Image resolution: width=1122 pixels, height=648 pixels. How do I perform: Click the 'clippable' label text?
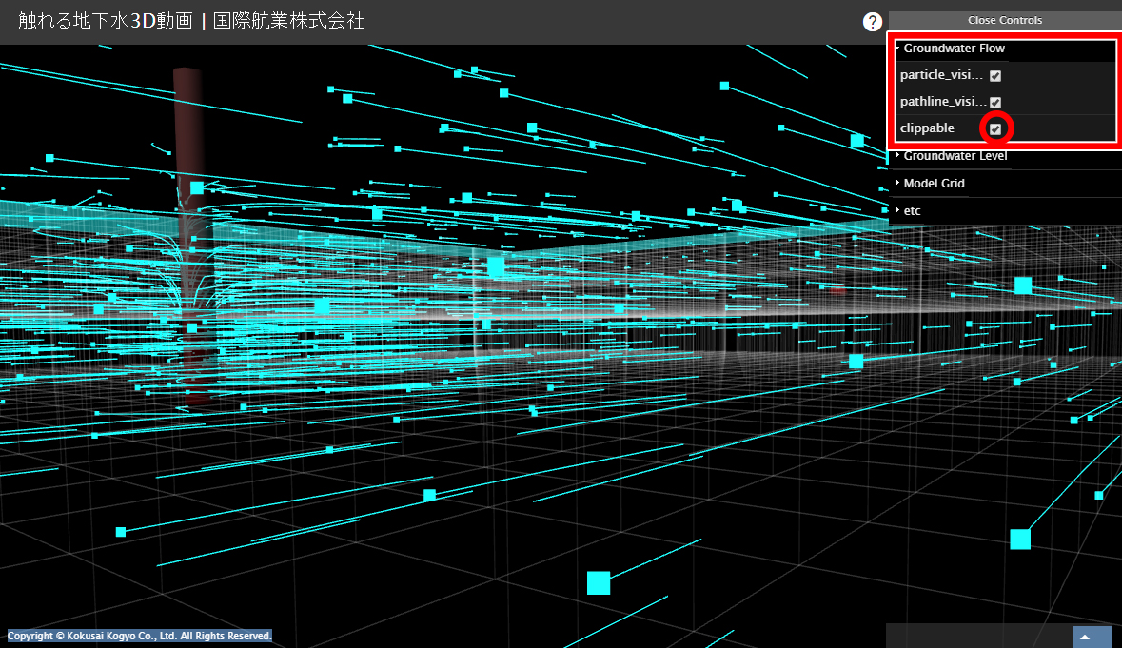click(x=927, y=128)
